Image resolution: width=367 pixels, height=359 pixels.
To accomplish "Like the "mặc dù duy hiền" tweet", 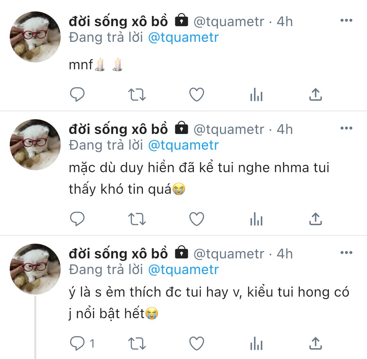I will click(197, 219).
